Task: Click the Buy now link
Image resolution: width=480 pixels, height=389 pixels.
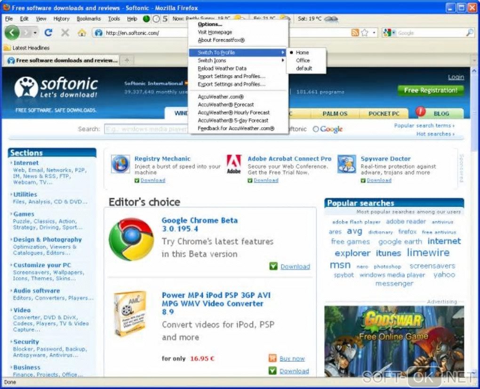Action: coord(292,358)
